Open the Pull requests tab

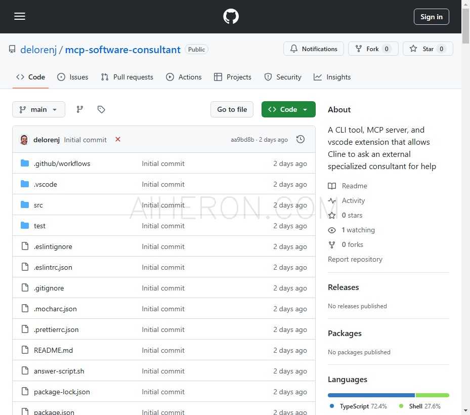coord(127,77)
